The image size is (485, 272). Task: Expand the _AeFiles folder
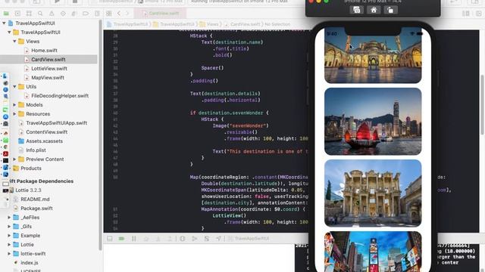pyautogui.click(x=9, y=218)
